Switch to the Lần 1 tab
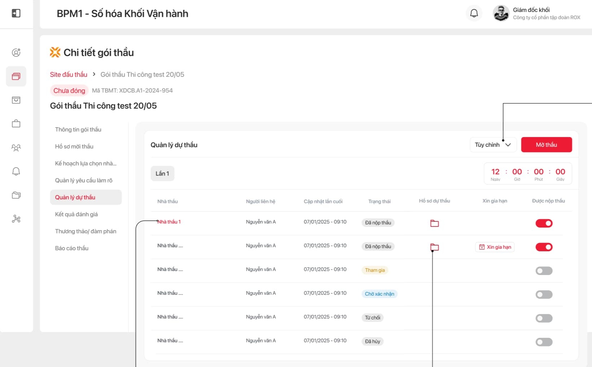Screen dimensions: 592x367 coord(162,173)
